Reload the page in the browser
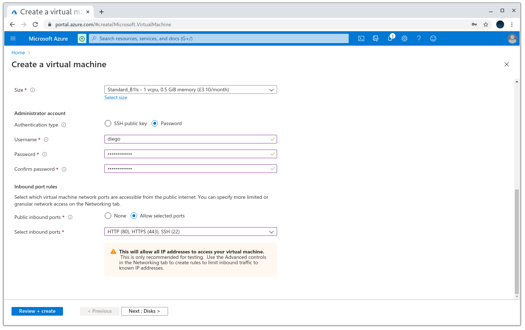 tap(35, 24)
